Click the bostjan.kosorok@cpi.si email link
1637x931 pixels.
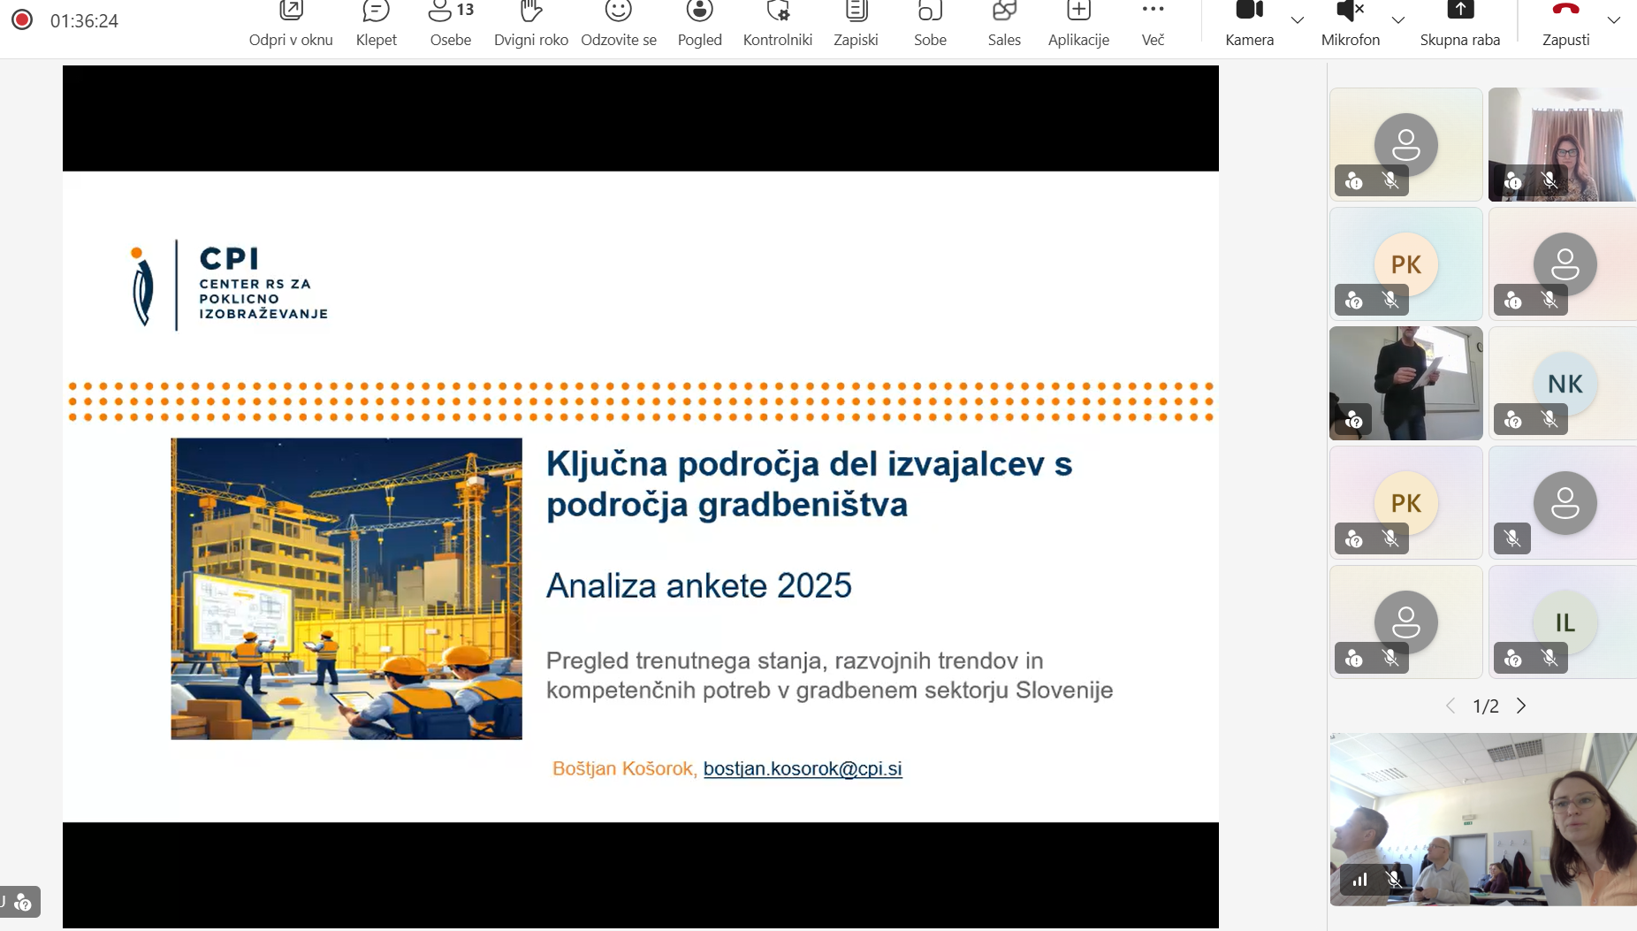[802, 768]
